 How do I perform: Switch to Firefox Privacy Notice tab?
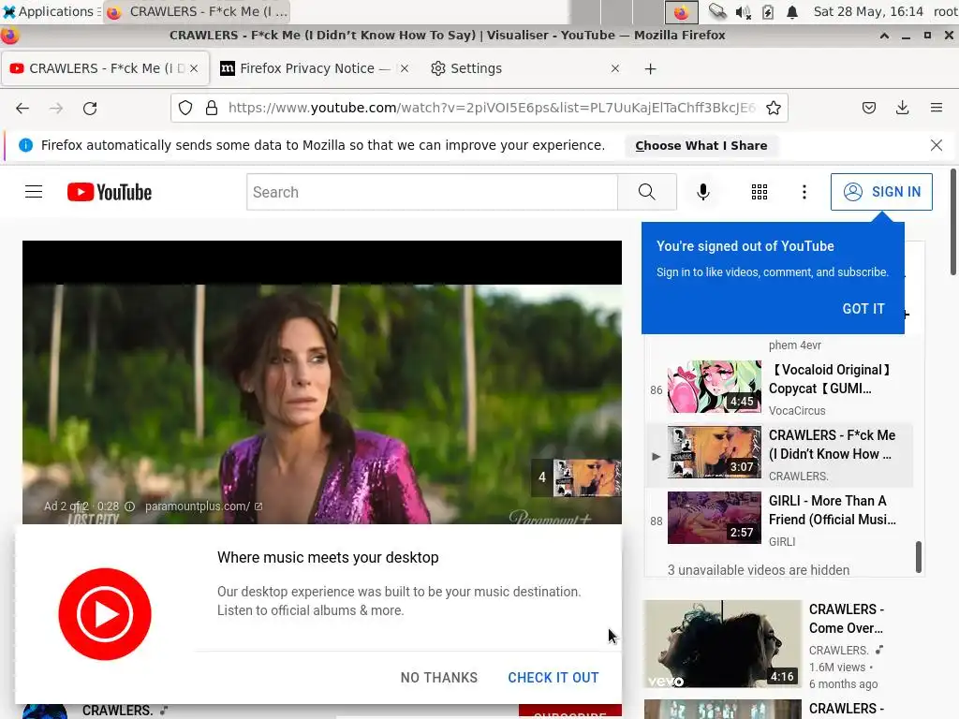click(x=314, y=68)
